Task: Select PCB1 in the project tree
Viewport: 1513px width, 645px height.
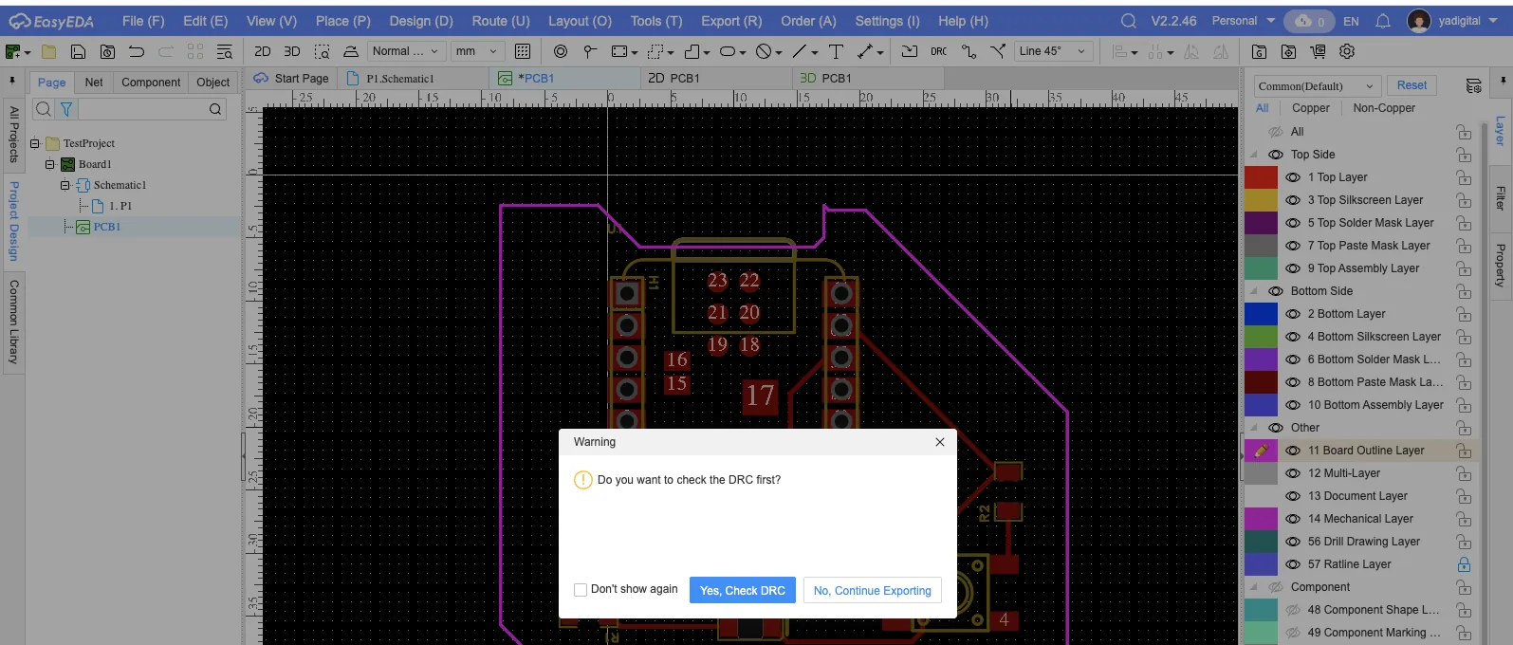Action: (106, 227)
